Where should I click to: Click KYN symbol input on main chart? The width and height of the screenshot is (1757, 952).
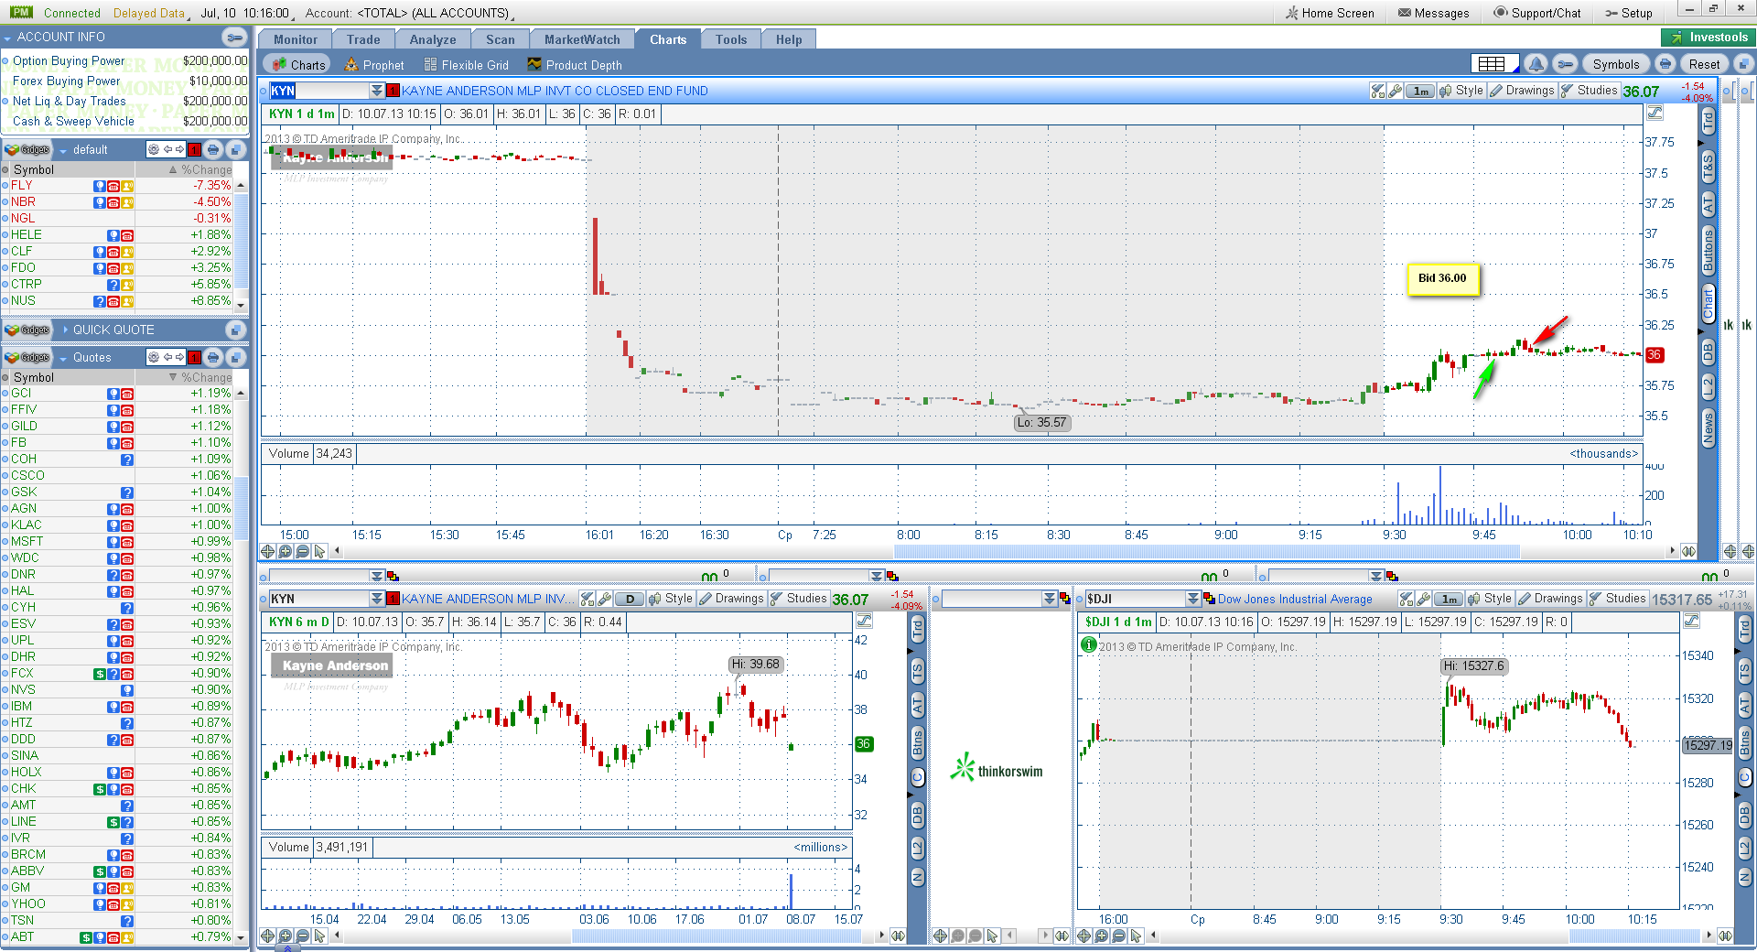coord(318,91)
